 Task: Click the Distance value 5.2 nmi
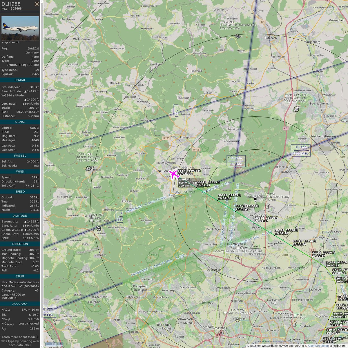[33, 116]
